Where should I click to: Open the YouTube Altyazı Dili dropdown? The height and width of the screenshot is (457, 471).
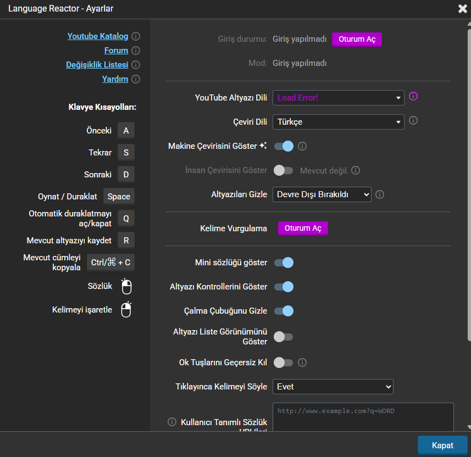(338, 98)
